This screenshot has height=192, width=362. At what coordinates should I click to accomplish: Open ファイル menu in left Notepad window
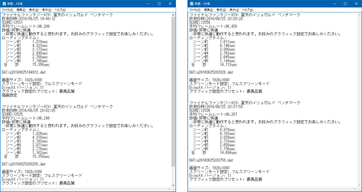[x=7, y=10]
